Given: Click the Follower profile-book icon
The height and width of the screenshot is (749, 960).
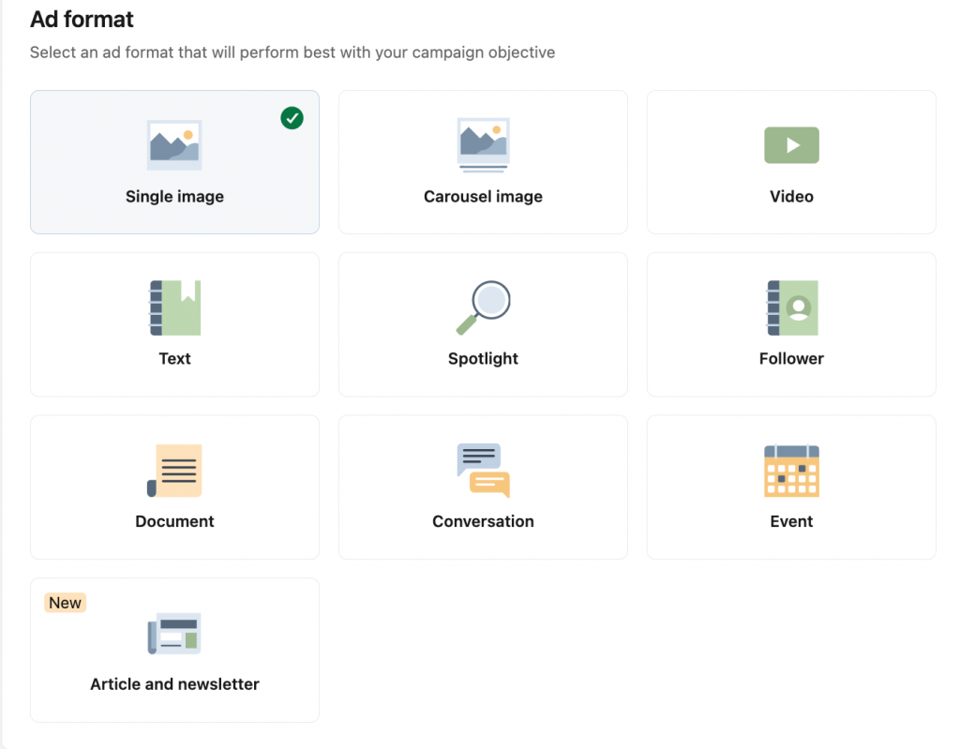Looking at the screenshot, I should (x=791, y=307).
